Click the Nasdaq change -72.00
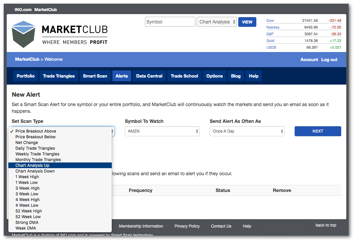355x242 pixels. 336,27
